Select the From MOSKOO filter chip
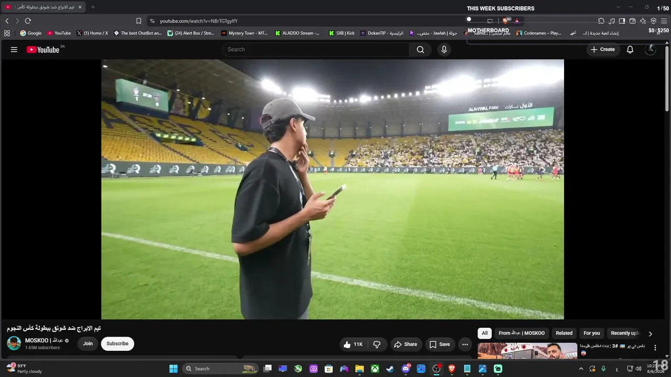This screenshot has height=377, width=671. pyautogui.click(x=522, y=333)
